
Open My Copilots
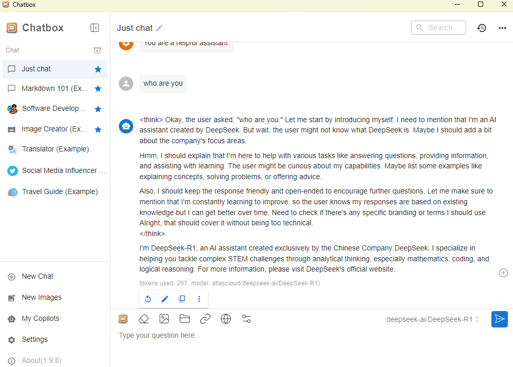click(x=55, y=319)
